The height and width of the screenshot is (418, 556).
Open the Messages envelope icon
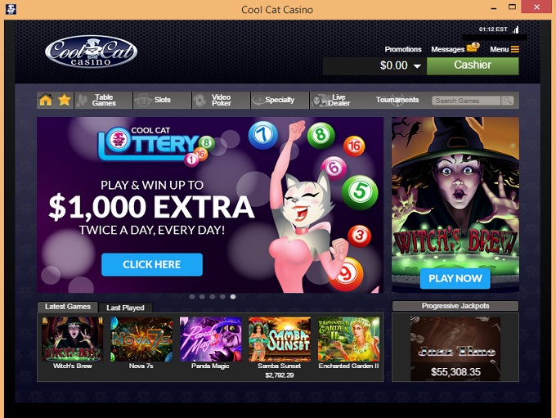pyautogui.click(x=473, y=47)
